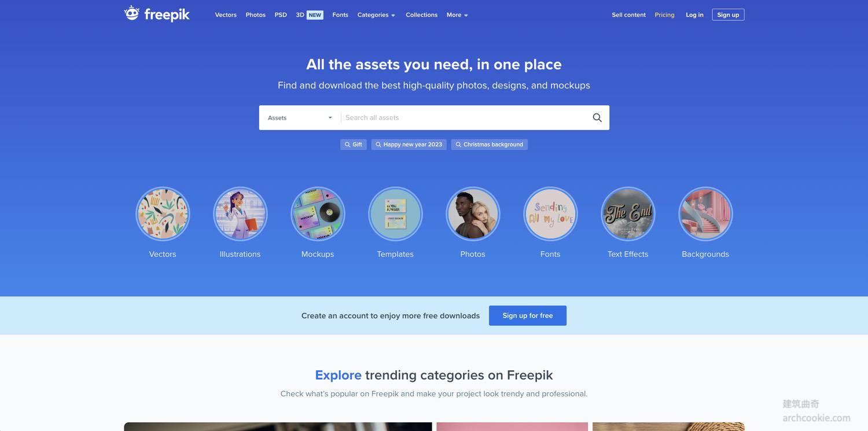Expand the Assets search type dropdown
The height and width of the screenshot is (431, 868).
click(300, 117)
